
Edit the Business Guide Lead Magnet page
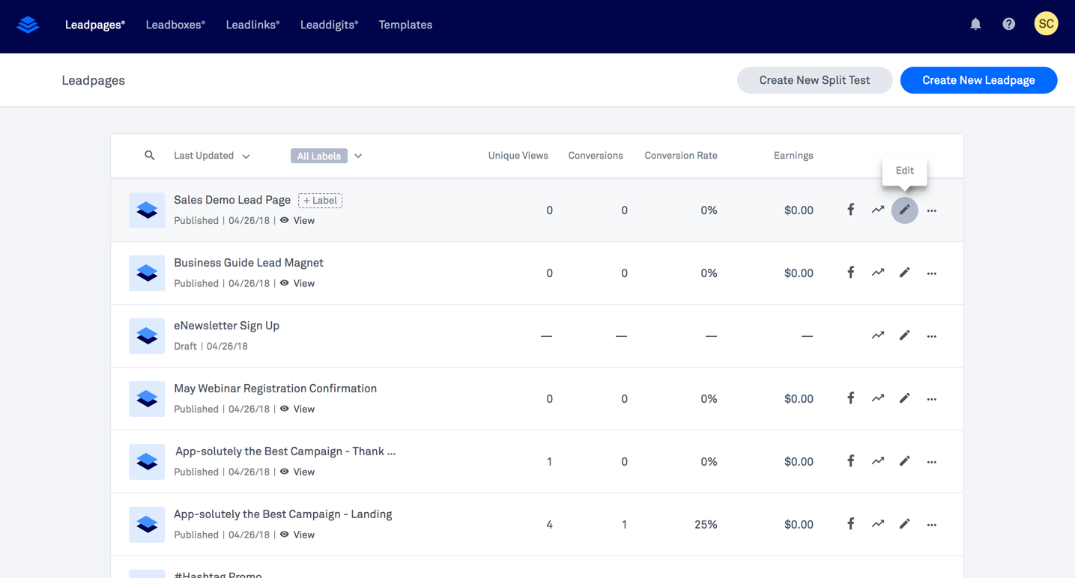(905, 273)
